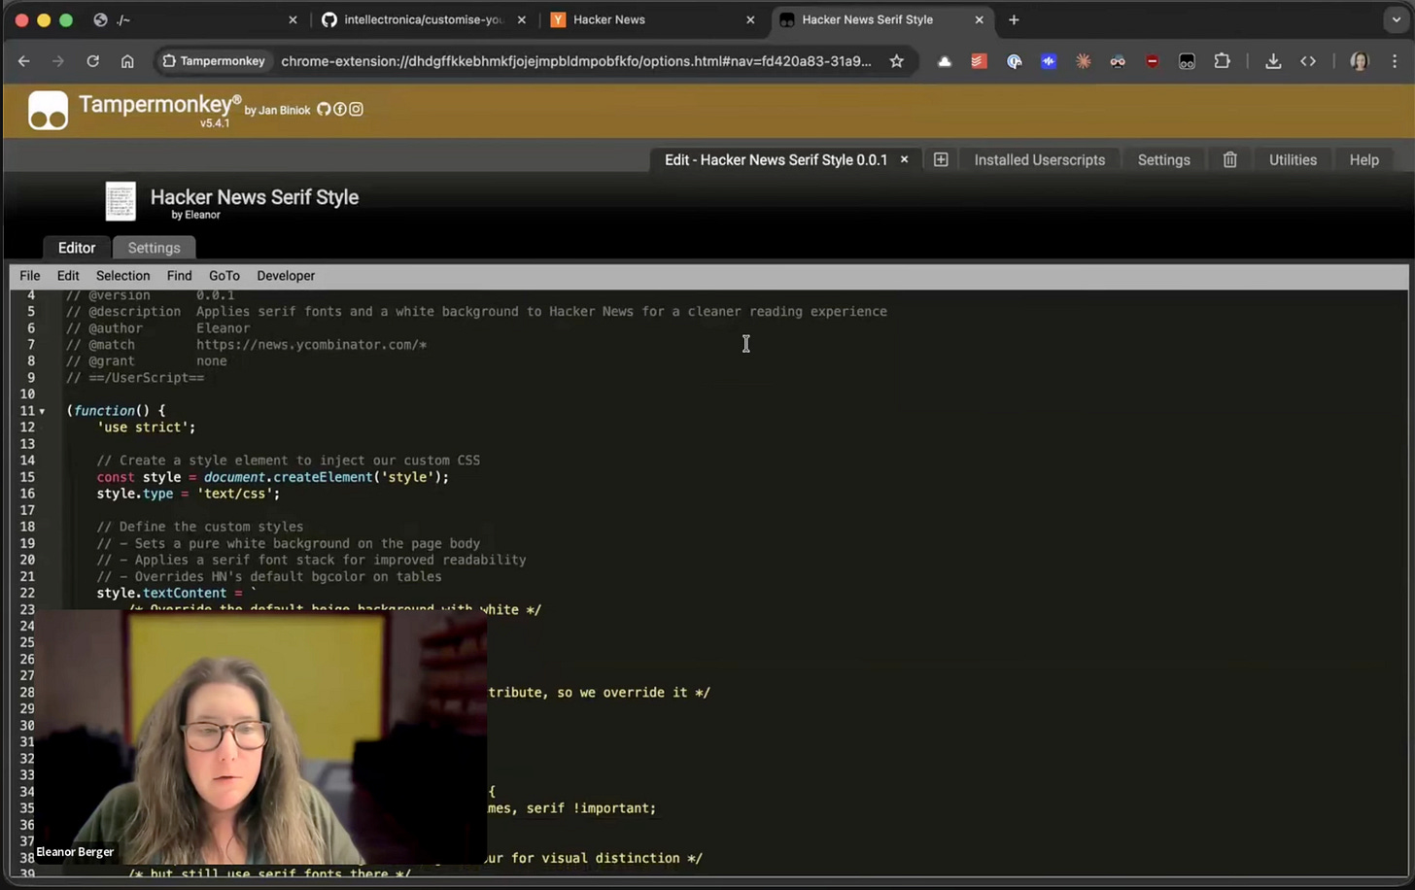Viewport: 1415px width, 890px height.
Task: Open the Find menu
Action: 179,276
